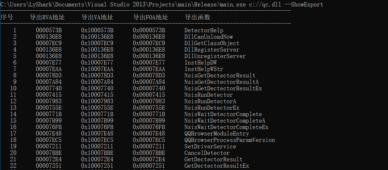The height and width of the screenshot is (170, 388).
Task: Click the CancelDetector export name
Action: point(207,153)
